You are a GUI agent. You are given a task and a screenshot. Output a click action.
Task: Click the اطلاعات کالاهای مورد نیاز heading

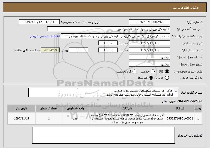coord(182,101)
